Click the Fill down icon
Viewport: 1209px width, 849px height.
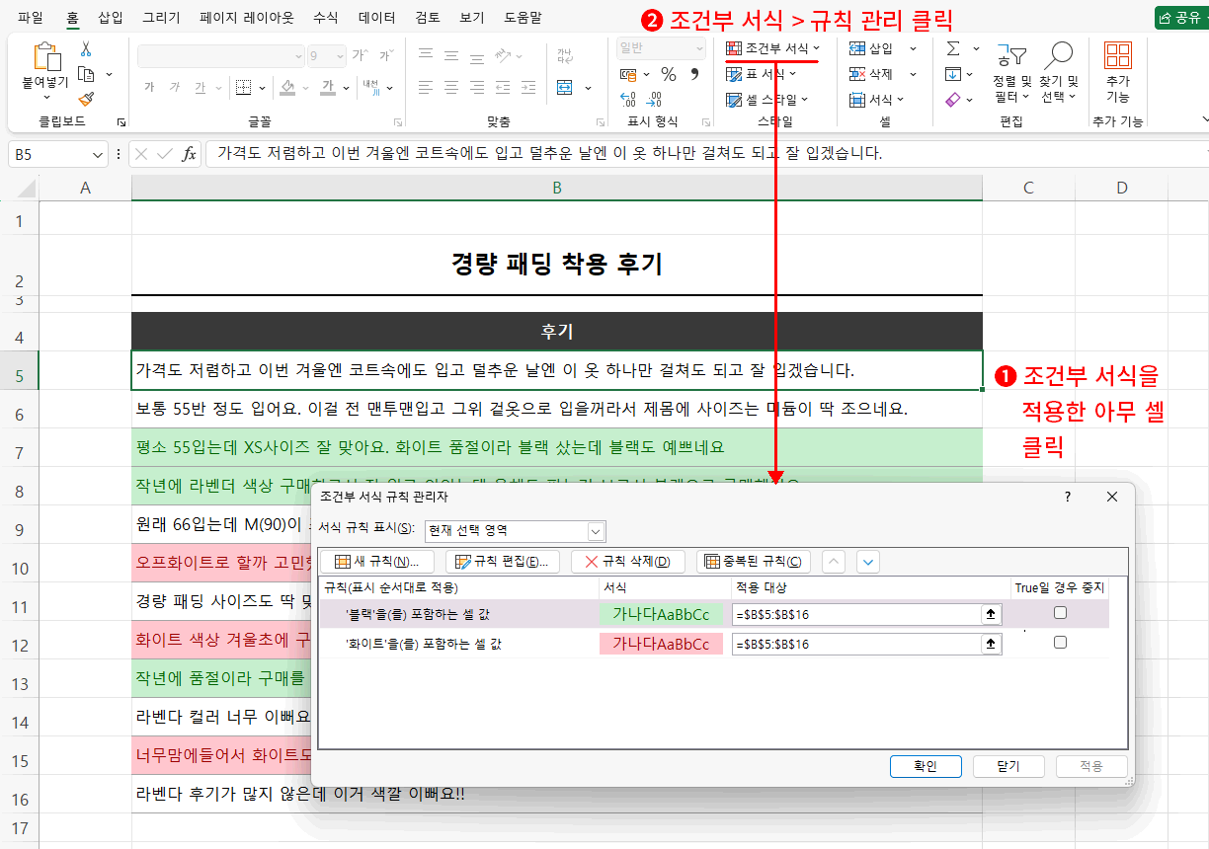[x=953, y=74]
